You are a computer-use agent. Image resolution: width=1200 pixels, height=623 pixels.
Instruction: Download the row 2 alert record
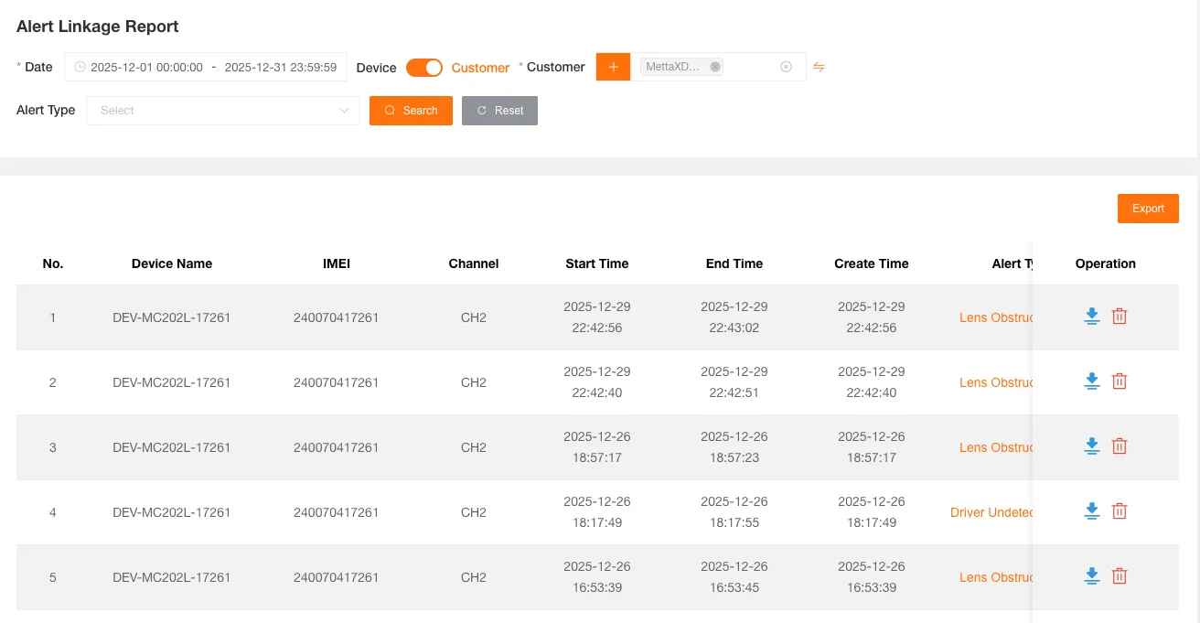coord(1091,381)
